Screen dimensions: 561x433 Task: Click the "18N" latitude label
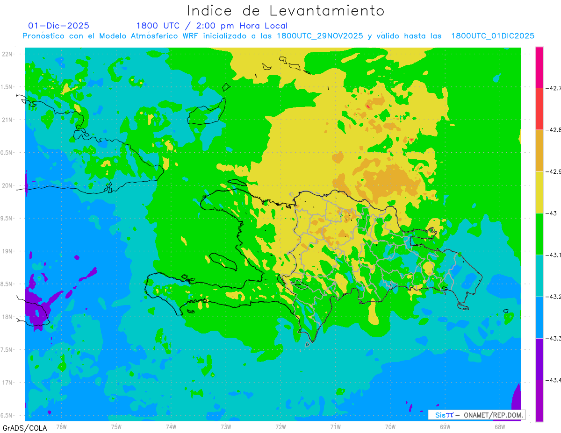tap(8, 317)
